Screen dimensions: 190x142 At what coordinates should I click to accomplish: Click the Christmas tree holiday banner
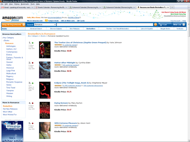[x=157, y=14]
